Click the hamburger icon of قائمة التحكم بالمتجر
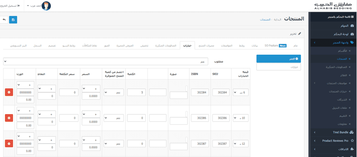Image resolution: width=357 pixels, height=157 pixels. click(353, 17)
